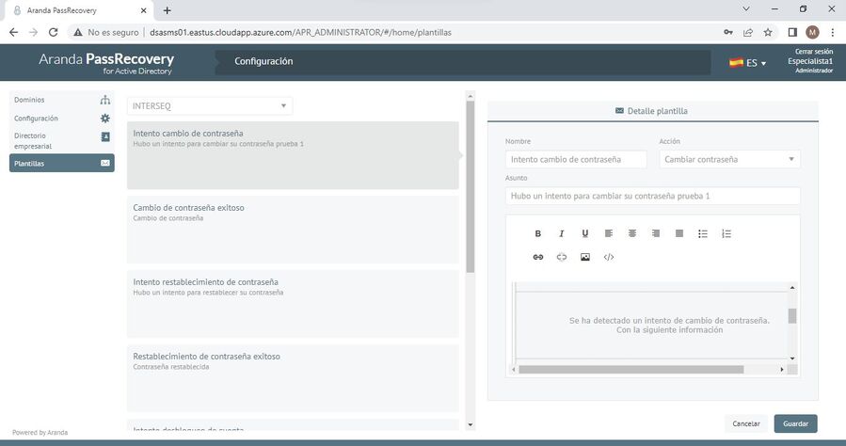846x446 pixels.
Task: Align text right in the editor
Action: tap(656, 233)
